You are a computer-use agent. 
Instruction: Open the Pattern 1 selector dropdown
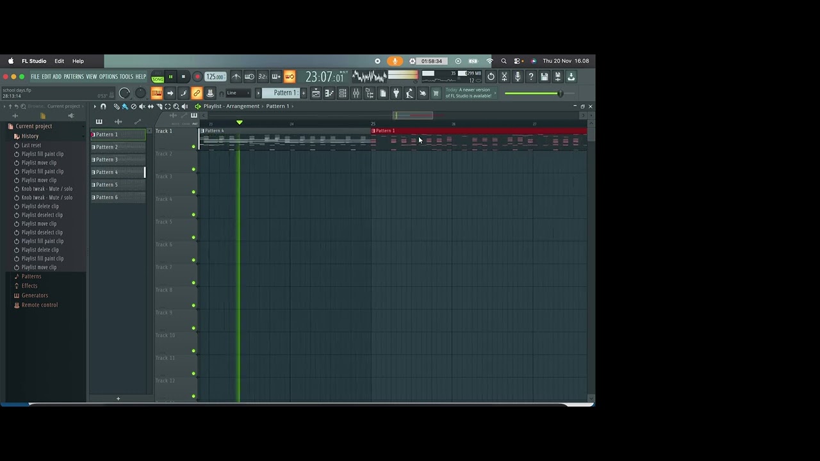(x=284, y=93)
